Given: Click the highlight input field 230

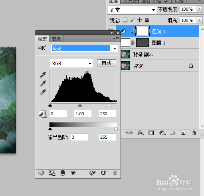Looking at the screenshot, I should [107, 114].
